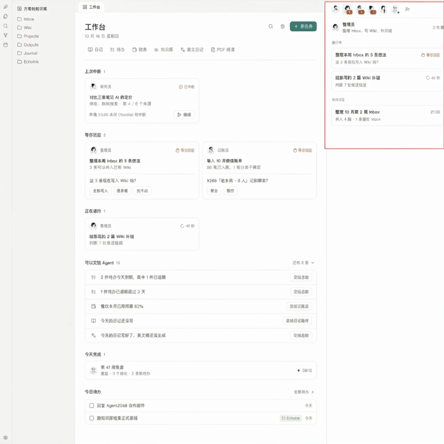Open the 知识库 tab

pyautogui.click(x=164, y=50)
